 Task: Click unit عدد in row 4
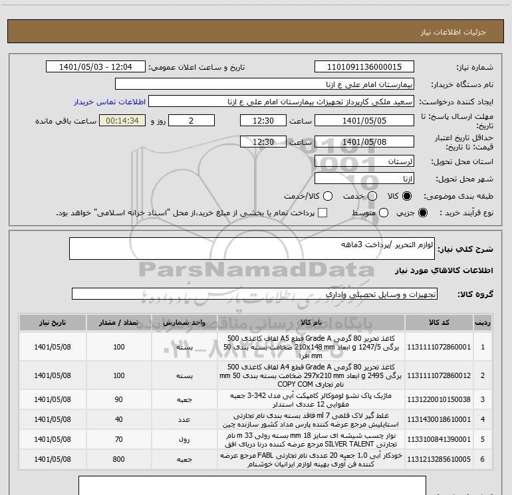[184, 420]
